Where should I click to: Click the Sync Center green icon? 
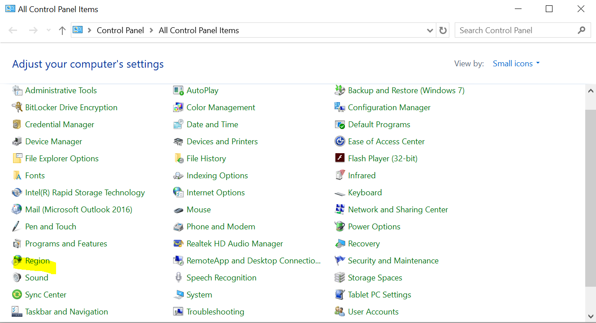(17, 295)
